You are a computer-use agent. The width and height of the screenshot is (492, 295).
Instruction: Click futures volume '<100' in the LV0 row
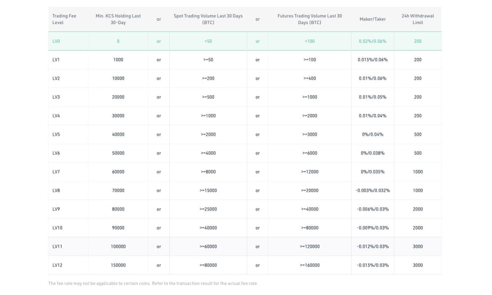(309, 41)
